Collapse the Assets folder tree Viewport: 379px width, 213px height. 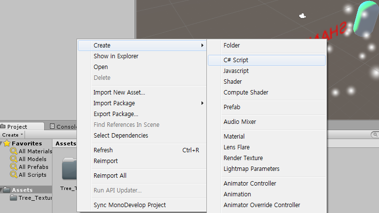click(2, 190)
